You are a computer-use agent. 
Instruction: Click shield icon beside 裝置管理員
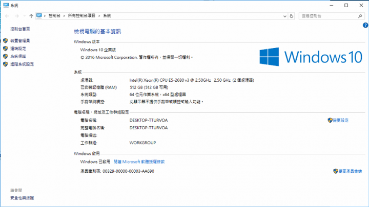pos(6,41)
